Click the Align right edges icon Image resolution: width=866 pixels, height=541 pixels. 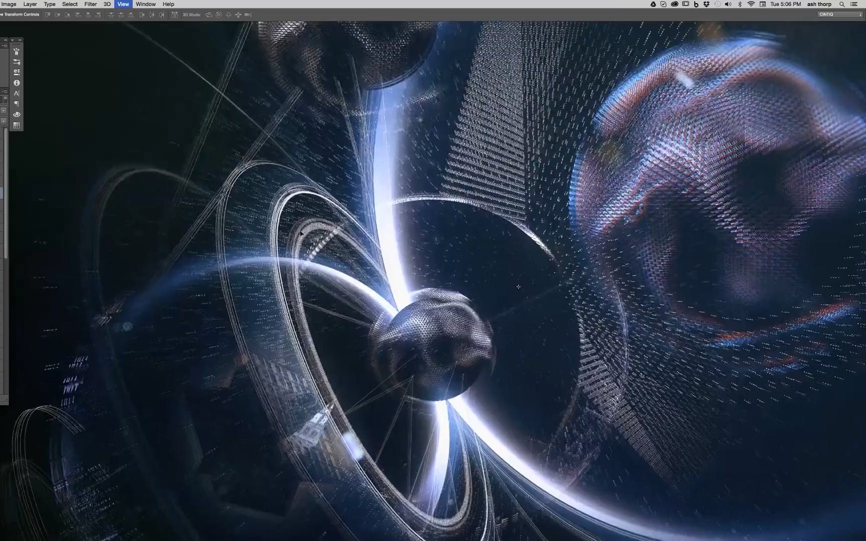tap(98, 15)
